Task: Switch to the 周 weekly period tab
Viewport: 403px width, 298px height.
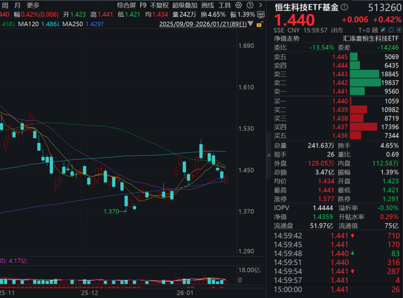Action: [5, 5]
